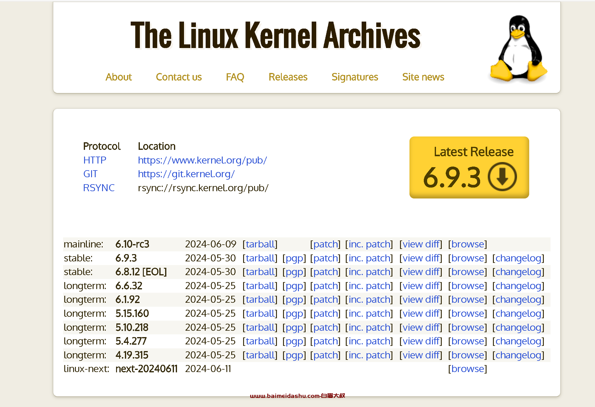Open changelog for 6.8.12 [EOL]

(x=518, y=272)
